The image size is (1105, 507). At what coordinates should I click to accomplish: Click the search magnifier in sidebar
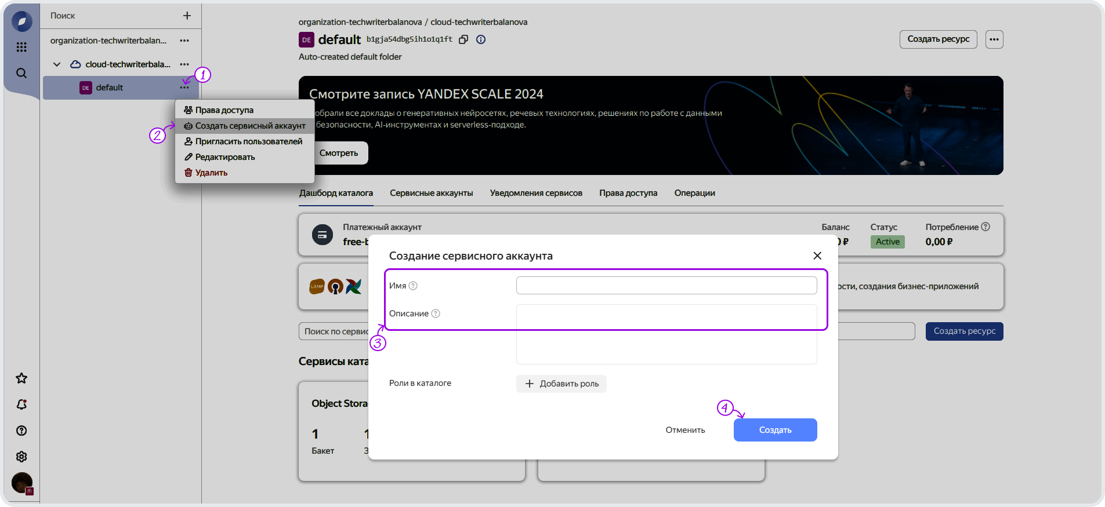(x=21, y=73)
